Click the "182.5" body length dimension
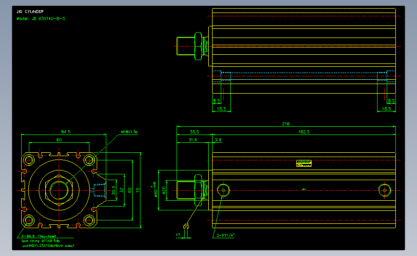Screen dimensions: 417x256 tap(303, 132)
